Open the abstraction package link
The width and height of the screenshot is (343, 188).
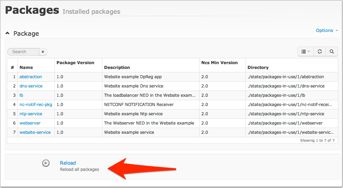tap(30, 77)
